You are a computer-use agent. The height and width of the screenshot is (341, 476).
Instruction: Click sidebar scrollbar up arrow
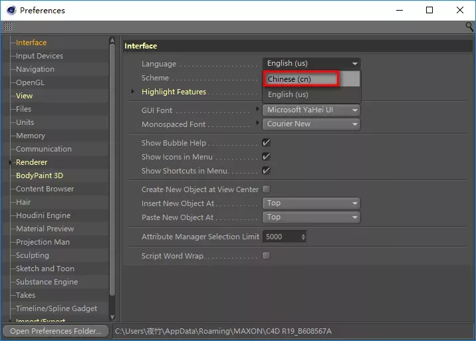[112, 41]
